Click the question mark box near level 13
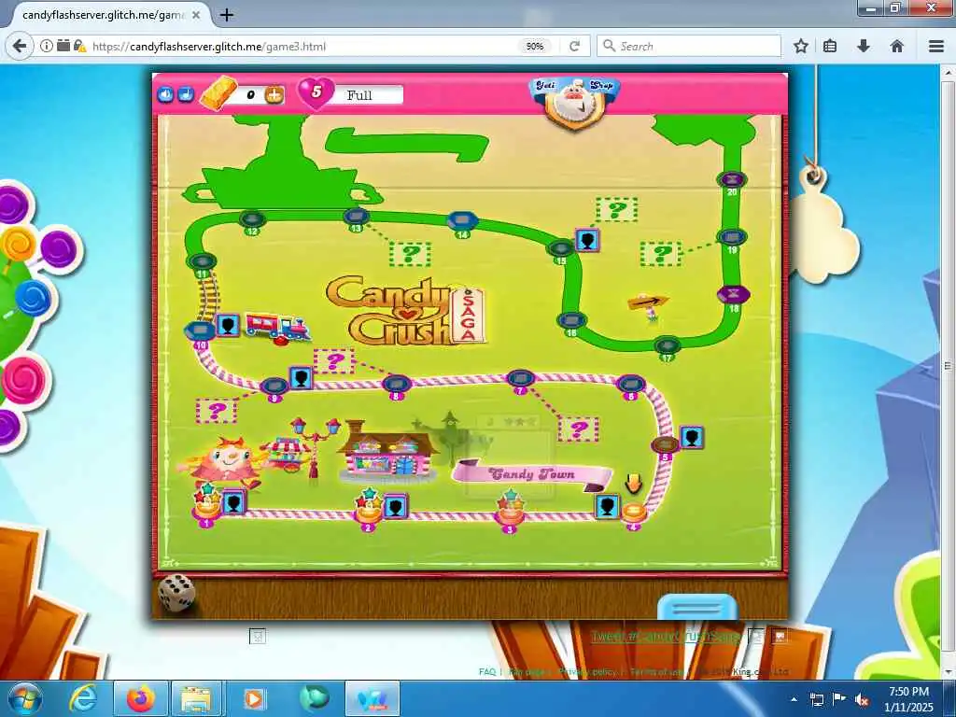The height and width of the screenshot is (717, 956). click(410, 254)
